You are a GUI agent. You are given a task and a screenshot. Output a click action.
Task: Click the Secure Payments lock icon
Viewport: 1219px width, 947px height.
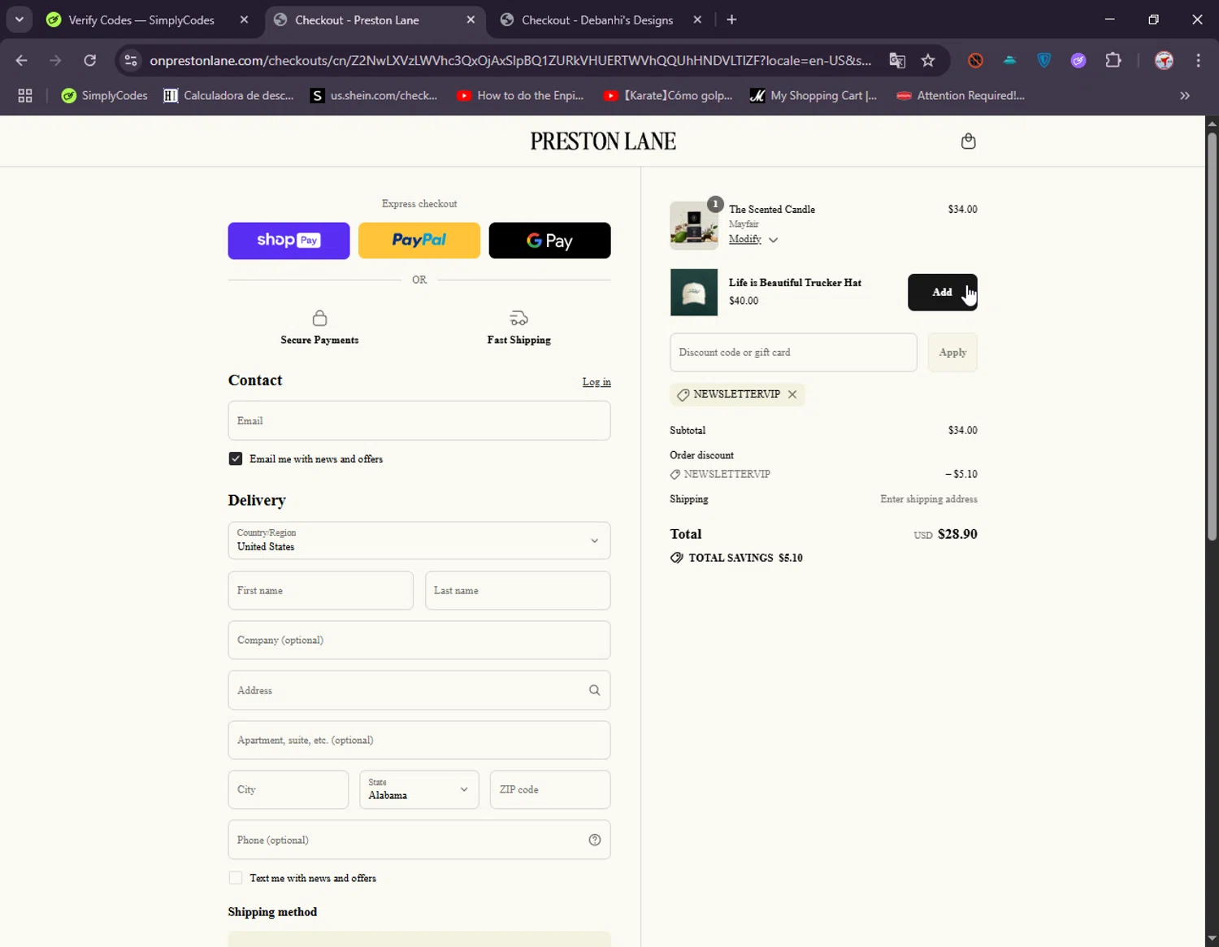(x=319, y=318)
